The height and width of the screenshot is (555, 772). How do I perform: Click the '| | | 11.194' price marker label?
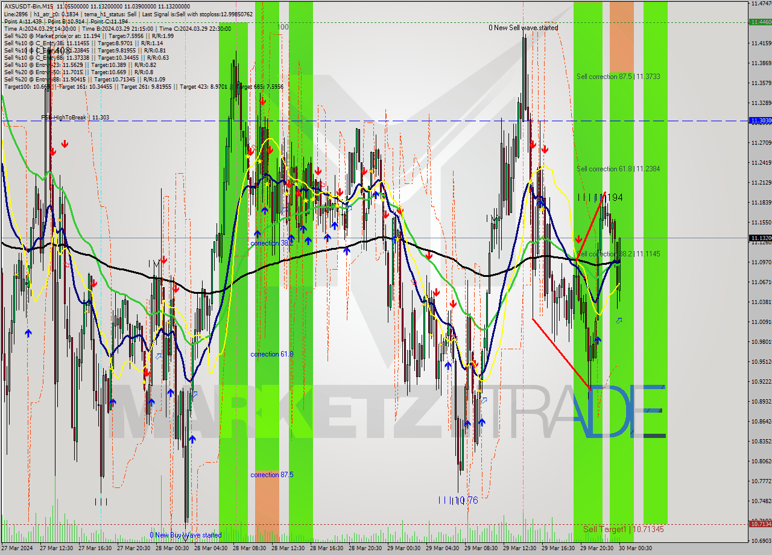(x=600, y=197)
